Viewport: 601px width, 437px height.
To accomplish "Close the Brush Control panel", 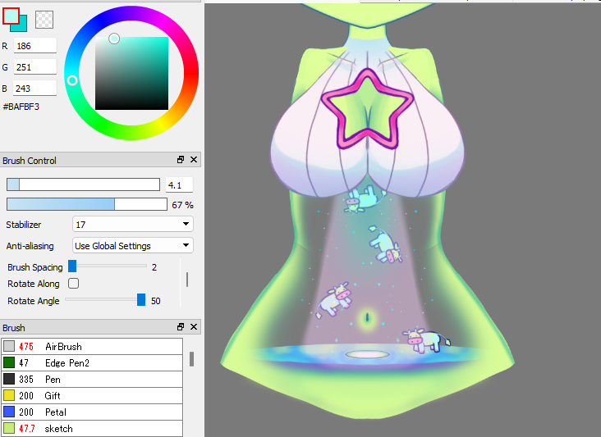I will pos(194,160).
